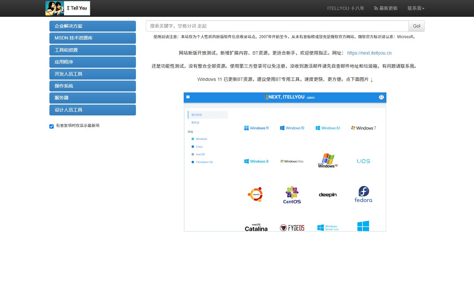
Task: Click the fedora logo
Action: (x=363, y=194)
